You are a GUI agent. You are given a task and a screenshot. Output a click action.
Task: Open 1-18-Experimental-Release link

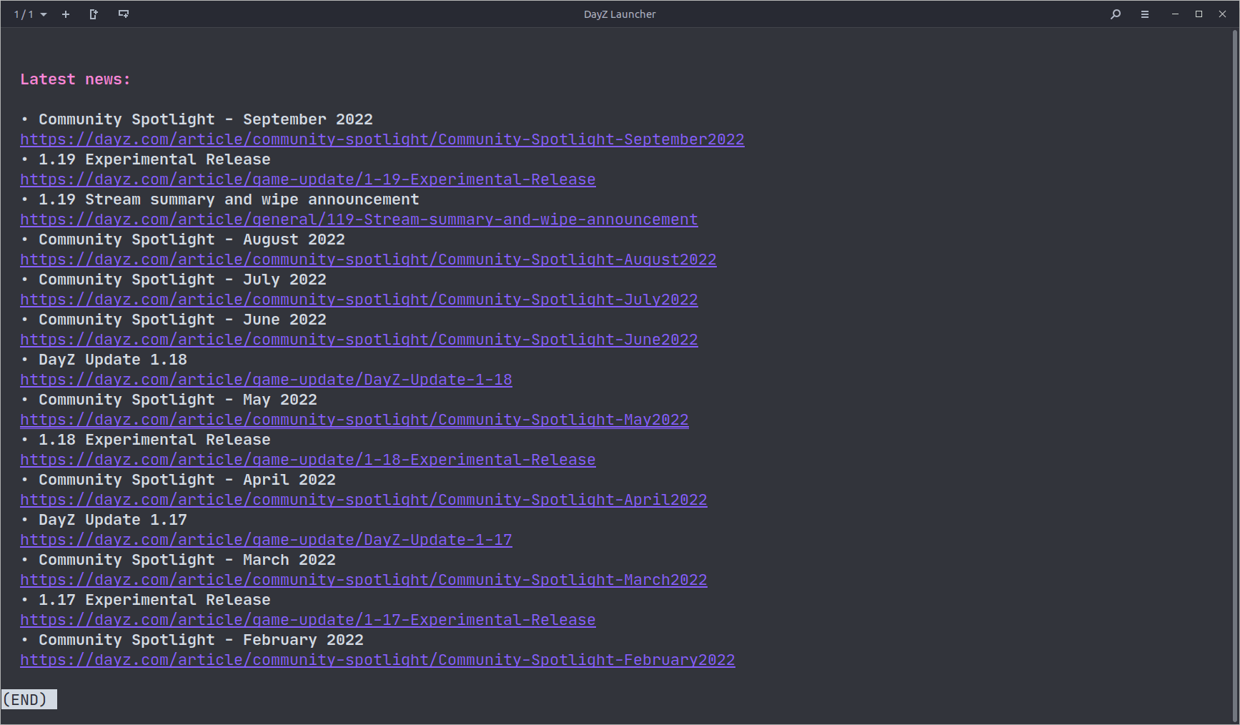(x=308, y=460)
